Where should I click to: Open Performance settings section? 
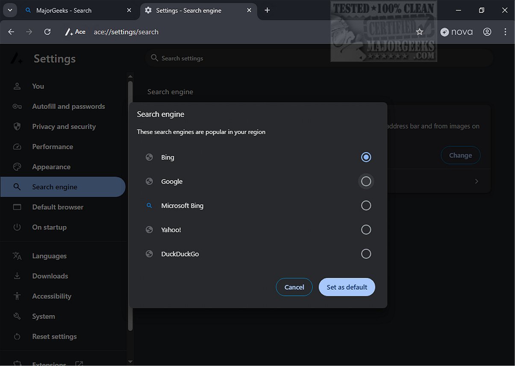coord(63,146)
